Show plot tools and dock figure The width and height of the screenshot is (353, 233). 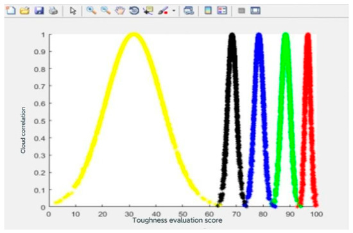tap(255, 10)
